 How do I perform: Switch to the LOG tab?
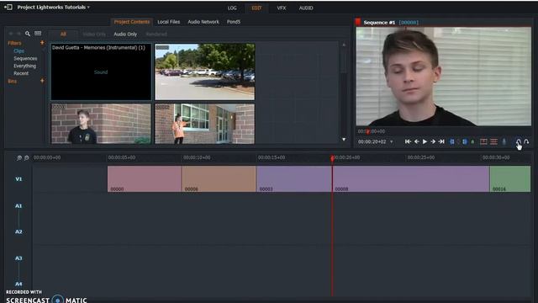click(x=232, y=8)
